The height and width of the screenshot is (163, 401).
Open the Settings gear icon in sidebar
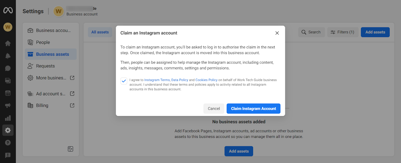pos(8,130)
